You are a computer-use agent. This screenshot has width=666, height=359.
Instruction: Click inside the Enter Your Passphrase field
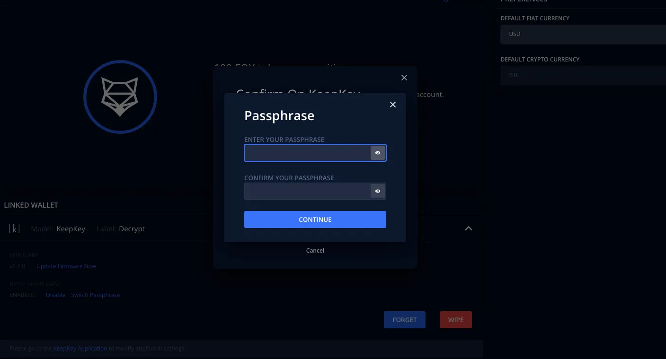click(305, 152)
